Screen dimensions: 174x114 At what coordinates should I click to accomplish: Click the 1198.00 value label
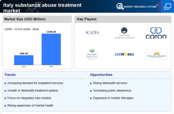[51, 32]
